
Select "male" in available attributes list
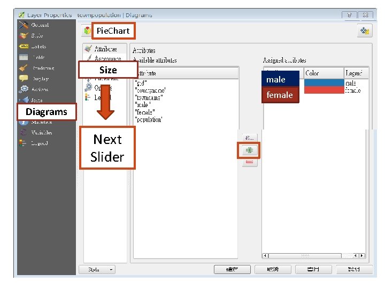(142, 105)
